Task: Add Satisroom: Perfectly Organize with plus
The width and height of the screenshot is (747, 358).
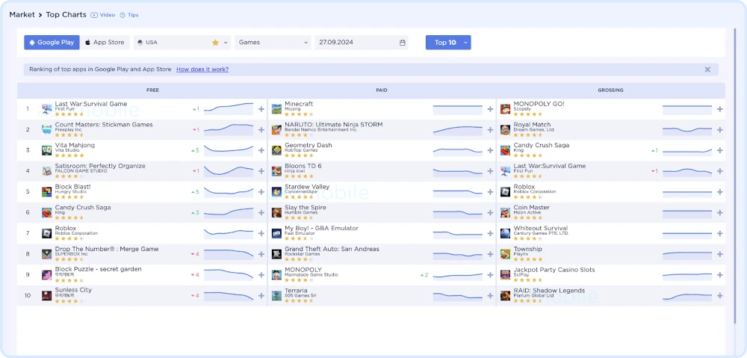Action: [x=261, y=171]
